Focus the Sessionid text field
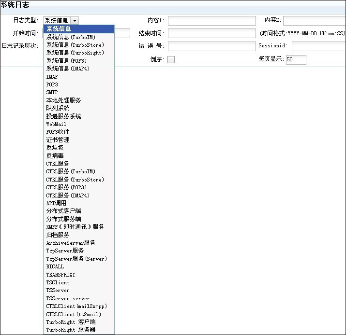Screen dimensions: 346x335 (318, 46)
